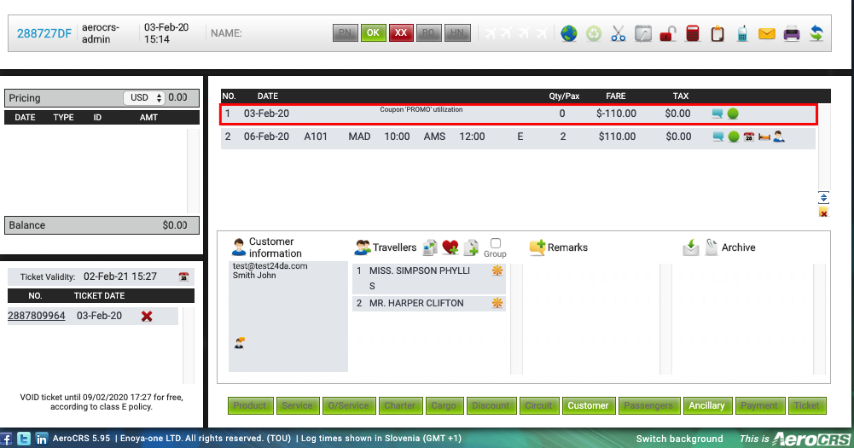
Task: Click the red XX status button
Action: pyautogui.click(x=401, y=32)
